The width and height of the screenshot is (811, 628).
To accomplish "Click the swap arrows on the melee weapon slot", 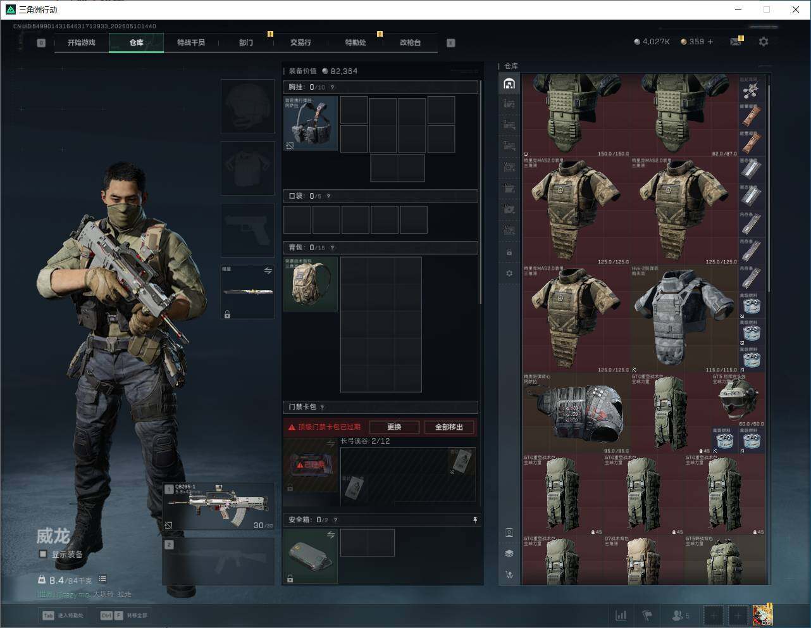I will 268,270.
